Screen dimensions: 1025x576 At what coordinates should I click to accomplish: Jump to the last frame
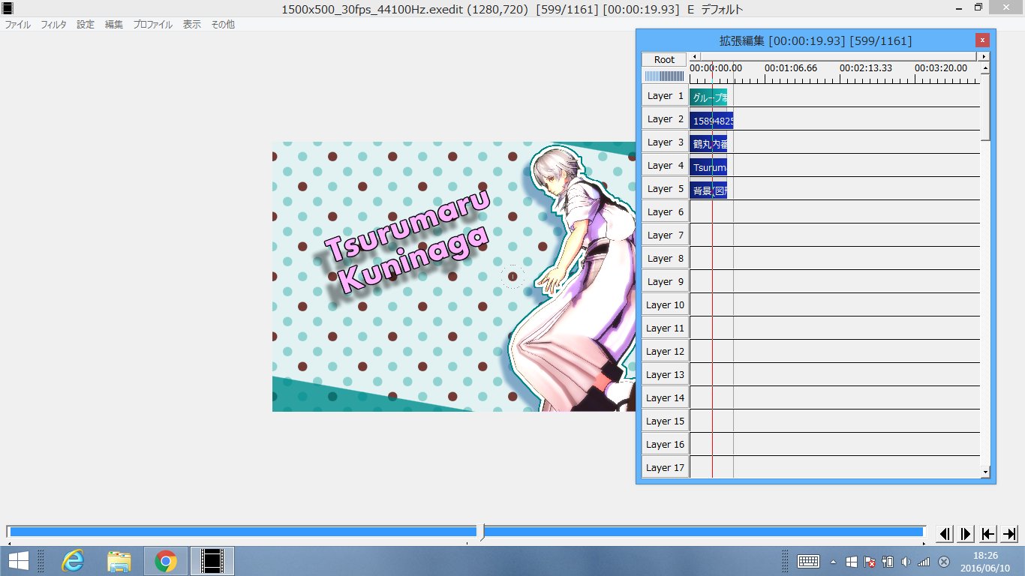click(x=1010, y=533)
